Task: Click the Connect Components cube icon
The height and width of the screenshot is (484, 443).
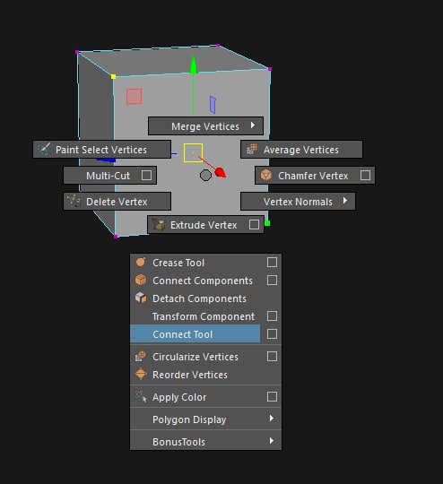Action: tap(141, 280)
